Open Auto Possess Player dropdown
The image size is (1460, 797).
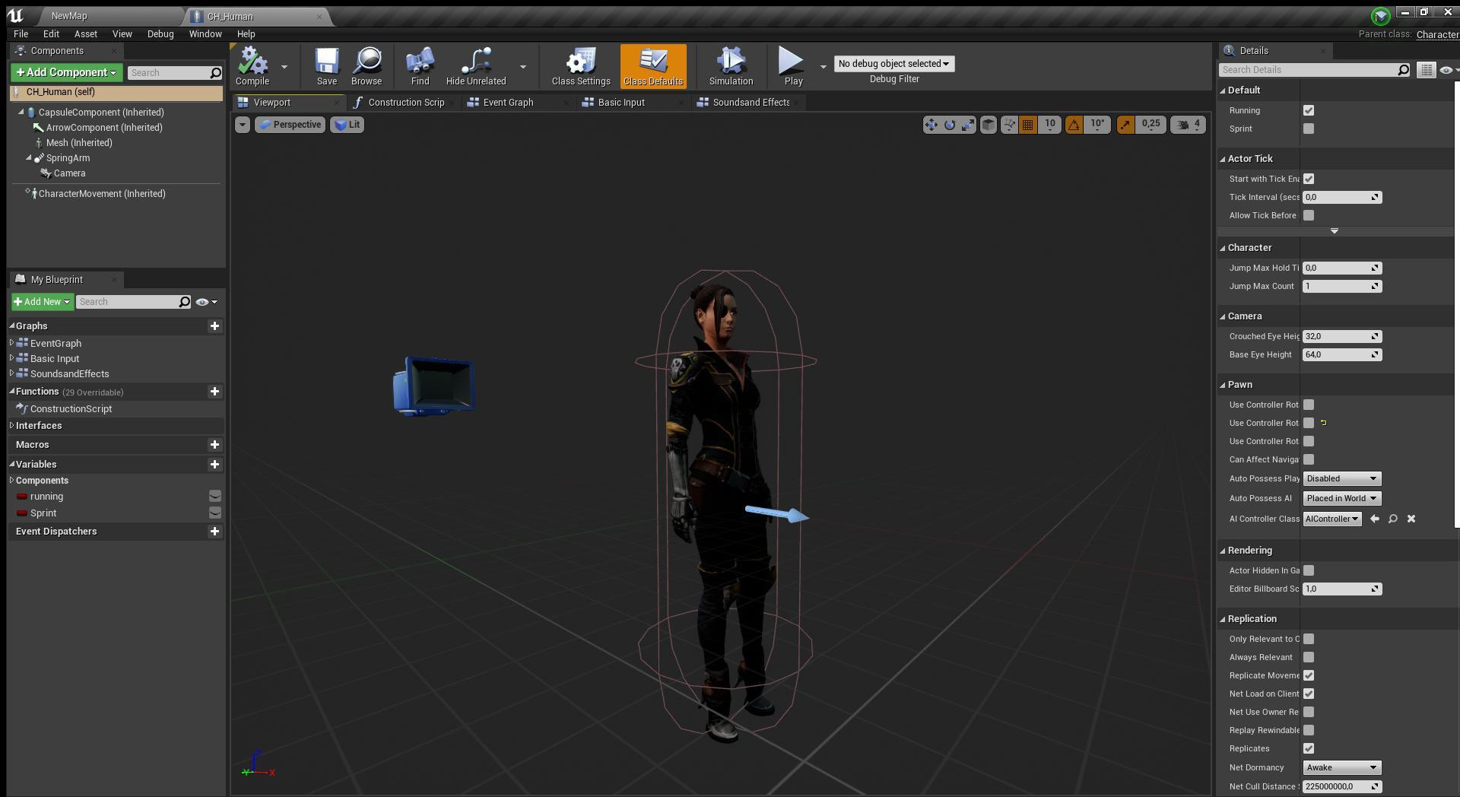pos(1341,478)
